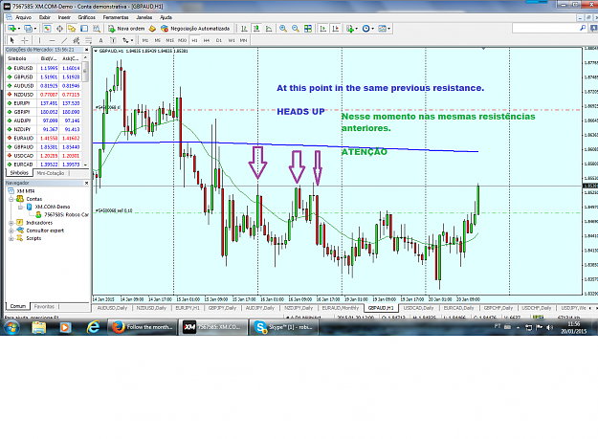Open the Indicators list dropdown
598x439 pixels.
point(352,29)
